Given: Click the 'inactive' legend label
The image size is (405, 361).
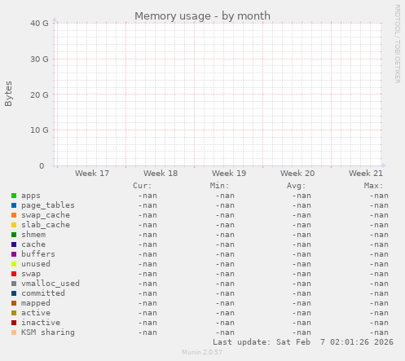Looking at the screenshot, I should click(41, 323).
